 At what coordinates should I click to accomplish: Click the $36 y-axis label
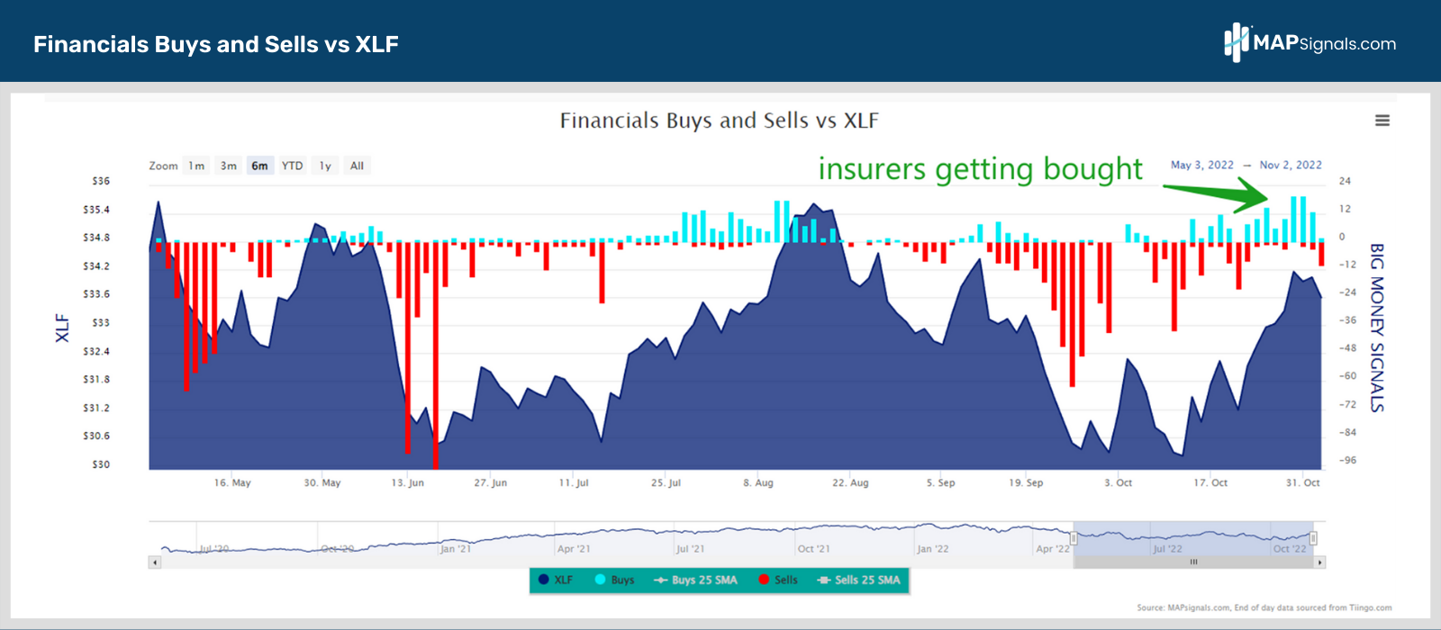(101, 181)
